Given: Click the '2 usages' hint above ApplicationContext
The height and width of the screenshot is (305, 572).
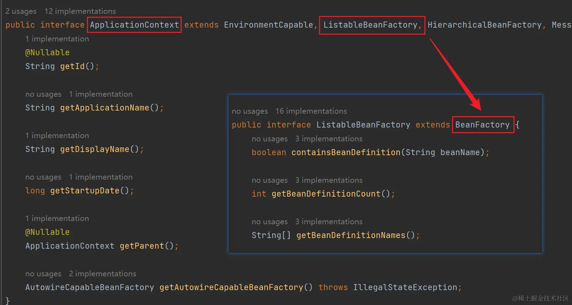Looking at the screenshot, I should point(21,11).
